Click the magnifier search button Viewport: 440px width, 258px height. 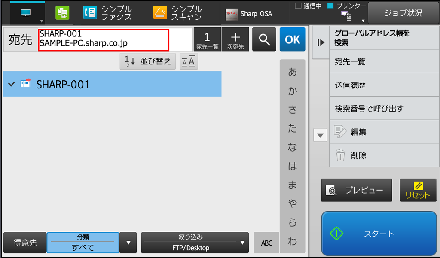264,39
